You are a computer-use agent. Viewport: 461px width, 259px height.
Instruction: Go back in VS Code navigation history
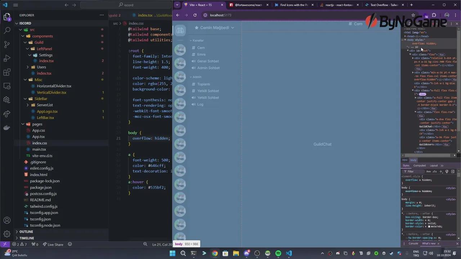(x=66, y=5)
